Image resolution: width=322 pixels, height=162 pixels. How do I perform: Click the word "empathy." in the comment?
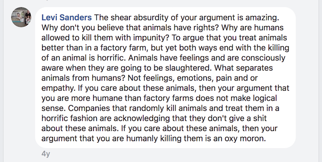59,88
